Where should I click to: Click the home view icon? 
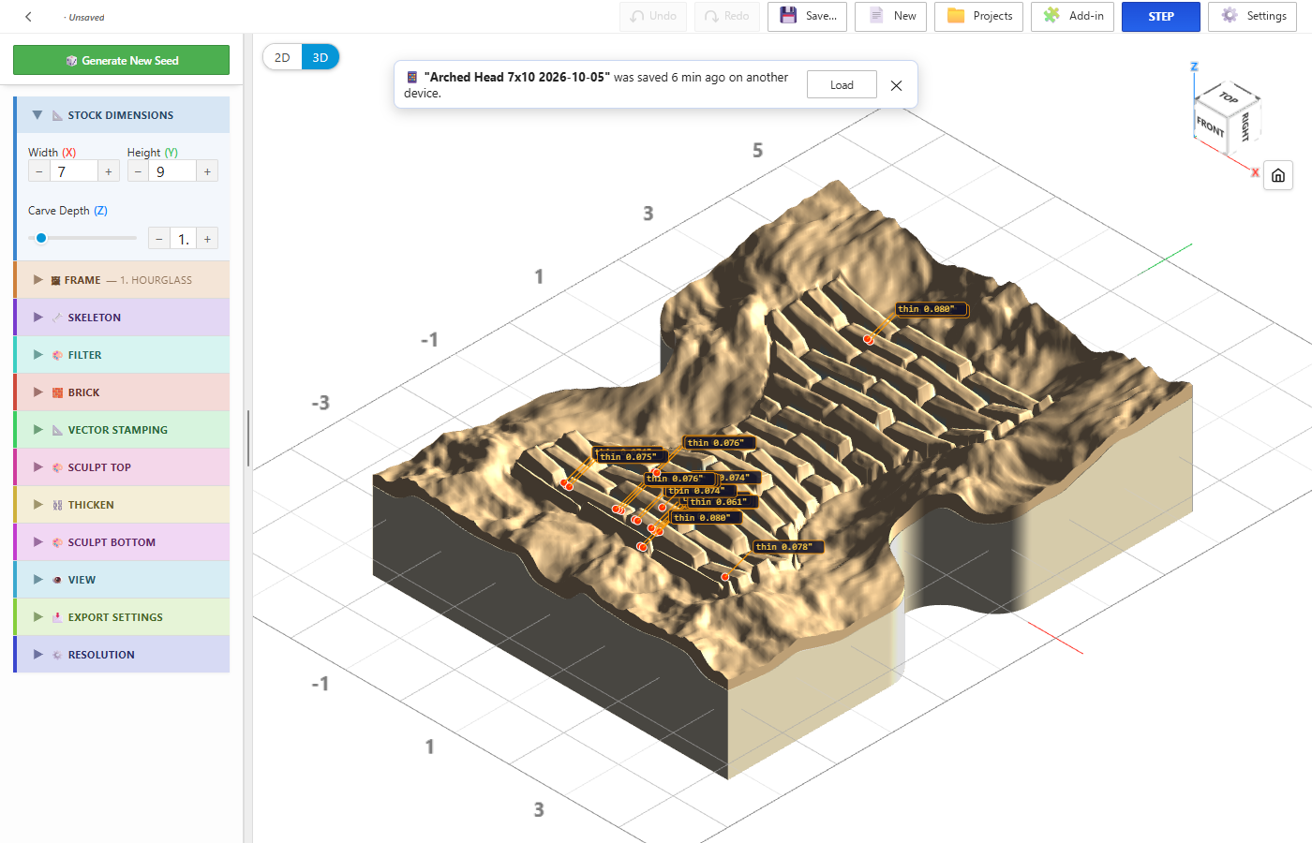pyautogui.click(x=1278, y=175)
